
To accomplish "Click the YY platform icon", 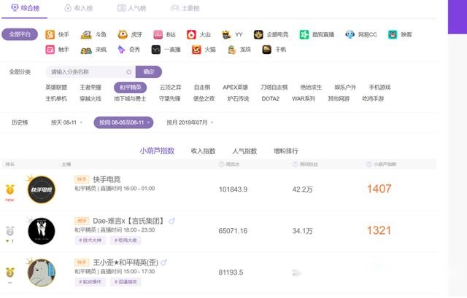I will (x=226, y=34).
